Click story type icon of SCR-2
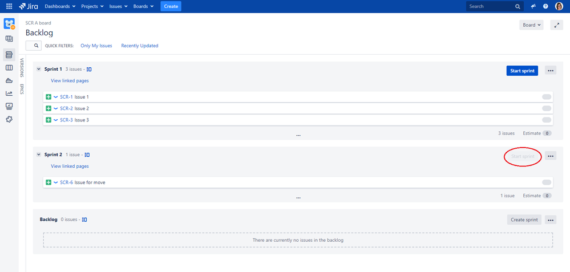 (48, 108)
